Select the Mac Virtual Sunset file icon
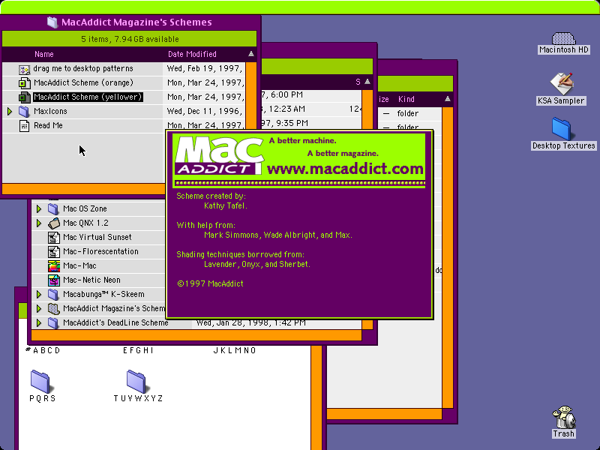 [53, 238]
